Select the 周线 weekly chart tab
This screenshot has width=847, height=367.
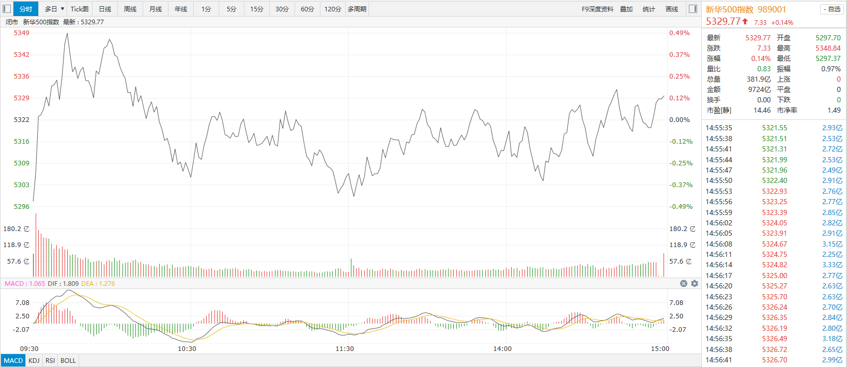[130, 9]
